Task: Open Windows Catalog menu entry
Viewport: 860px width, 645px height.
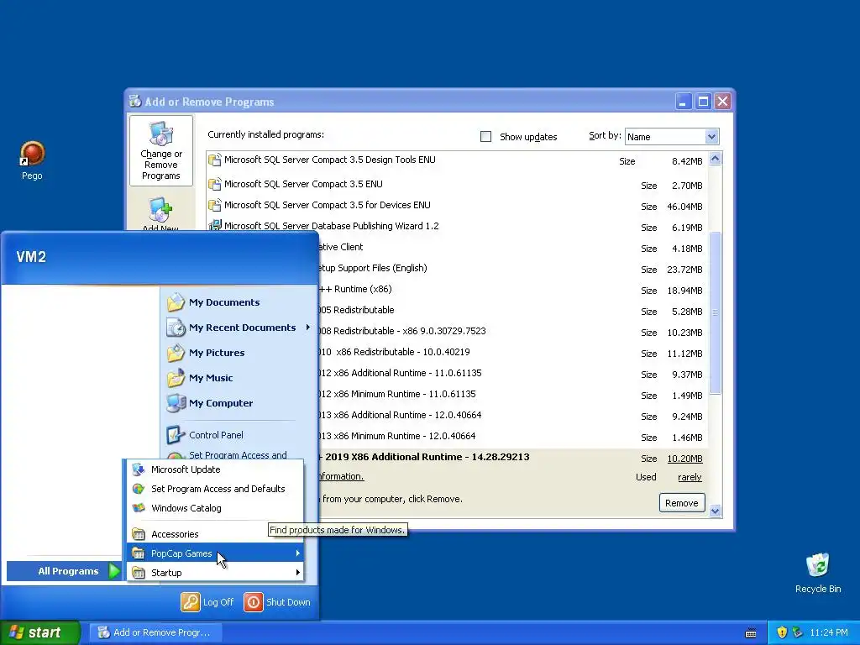Action: coord(215,508)
